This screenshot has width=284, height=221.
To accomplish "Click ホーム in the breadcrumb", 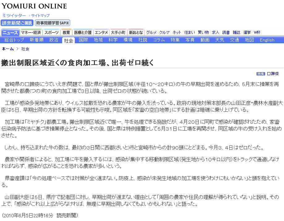I will pos(8,49).
